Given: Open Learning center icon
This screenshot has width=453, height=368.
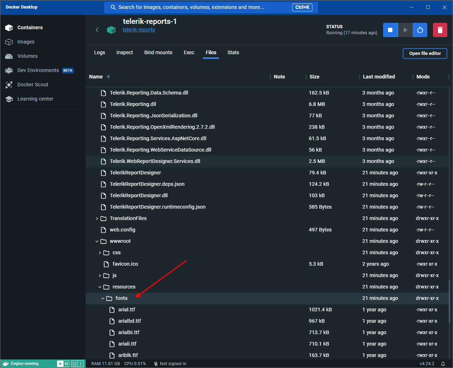Looking at the screenshot, I should point(9,99).
